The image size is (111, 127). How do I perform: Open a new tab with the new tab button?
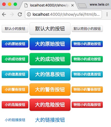tap(82, 6)
